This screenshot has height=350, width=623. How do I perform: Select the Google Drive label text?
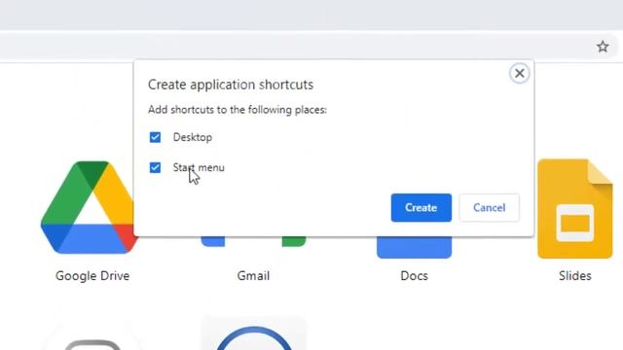coord(92,276)
